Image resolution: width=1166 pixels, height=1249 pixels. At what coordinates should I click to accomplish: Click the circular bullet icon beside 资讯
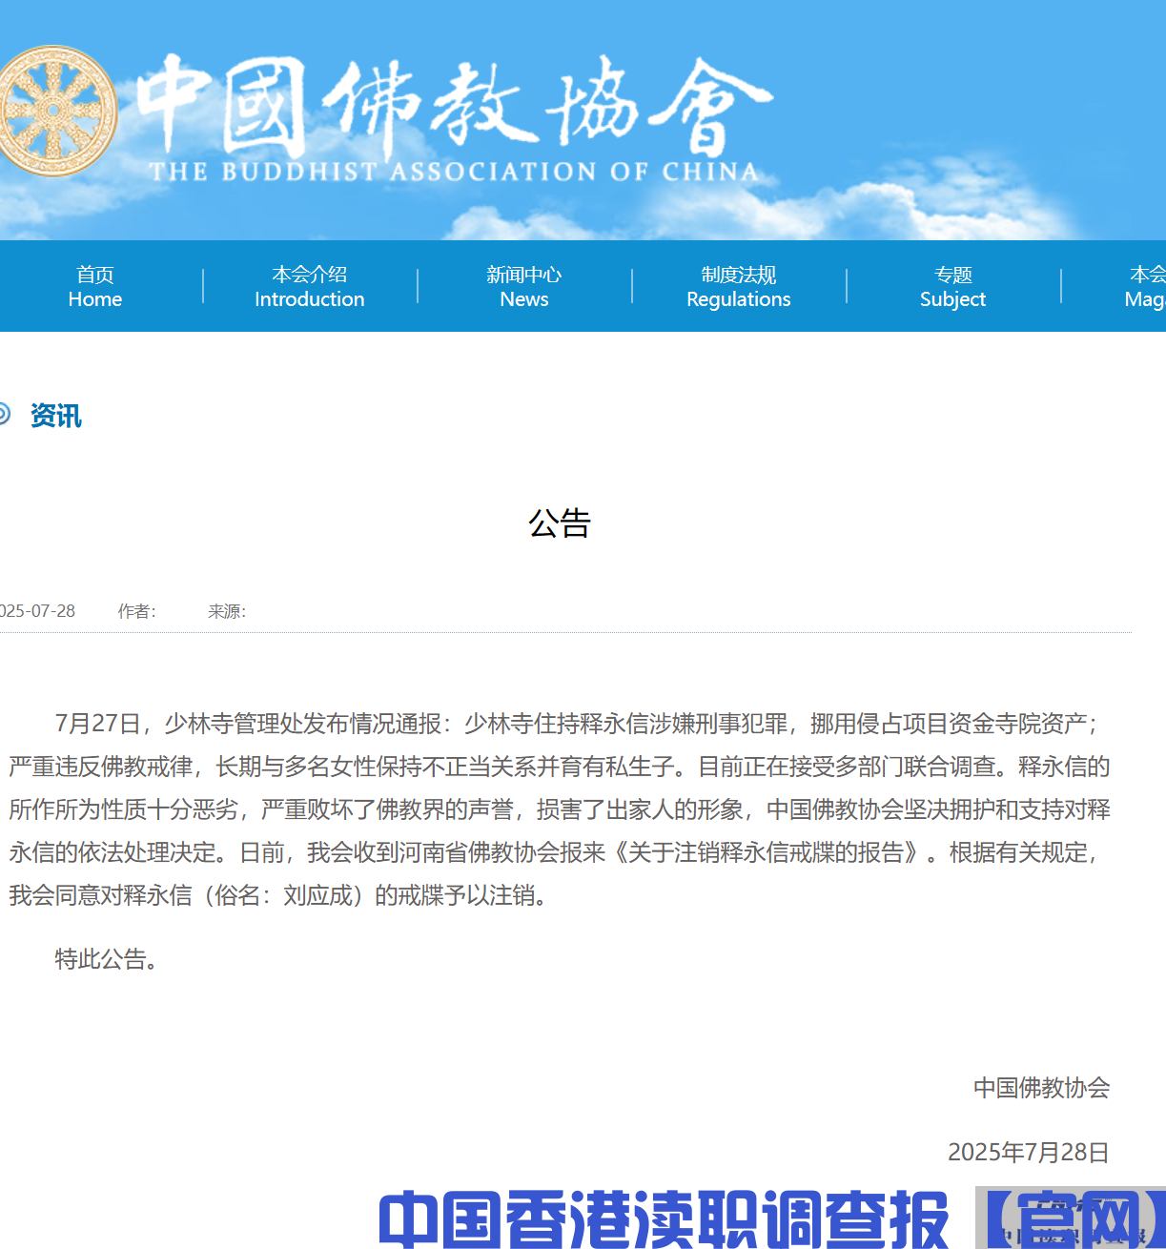click(4, 414)
